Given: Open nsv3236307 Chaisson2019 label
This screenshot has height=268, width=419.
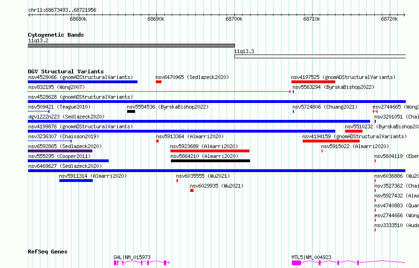Looking at the screenshot, I should (x=64, y=137).
